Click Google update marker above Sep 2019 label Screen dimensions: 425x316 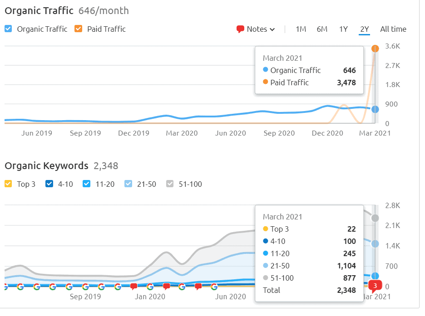click(x=85, y=287)
